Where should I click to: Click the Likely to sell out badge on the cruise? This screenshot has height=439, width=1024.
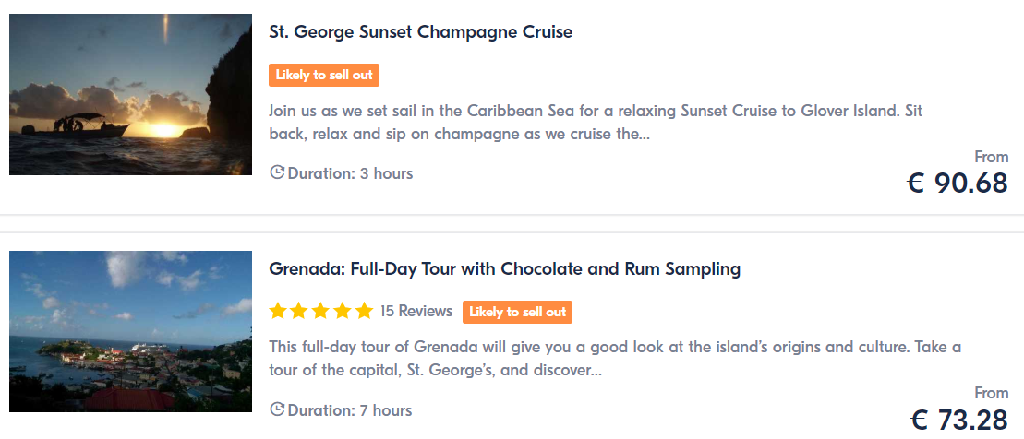click(324, 75)
